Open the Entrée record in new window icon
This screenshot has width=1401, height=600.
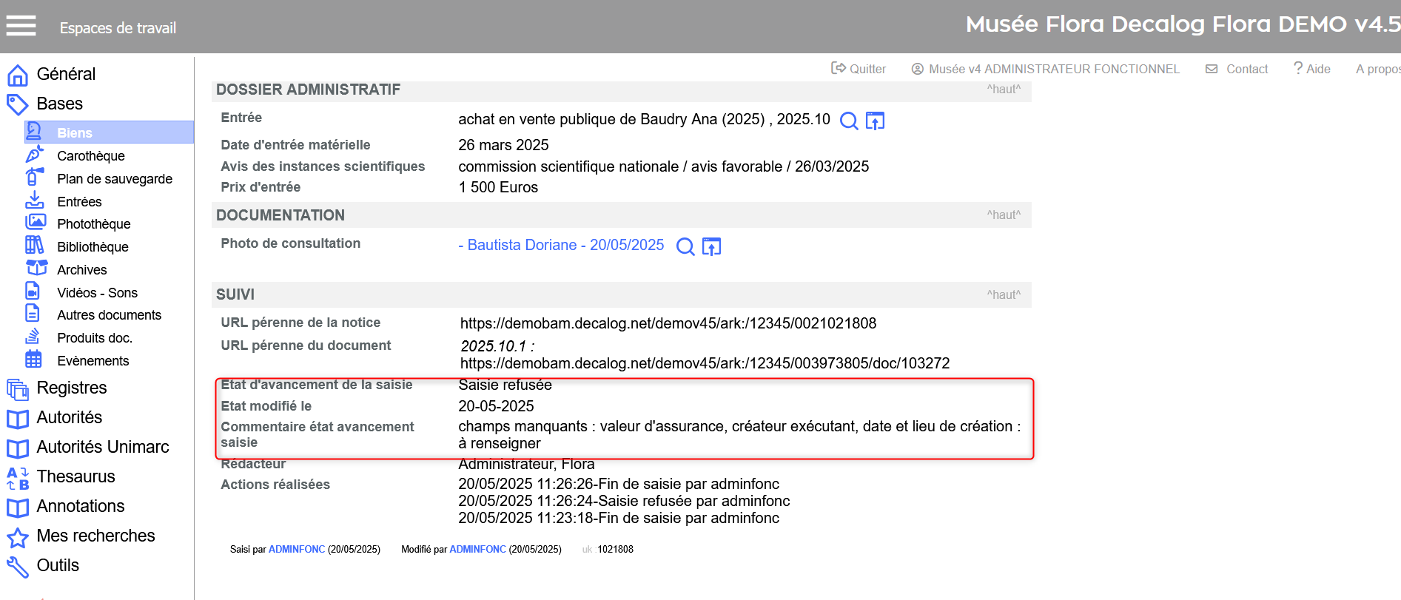coord(875,121)
